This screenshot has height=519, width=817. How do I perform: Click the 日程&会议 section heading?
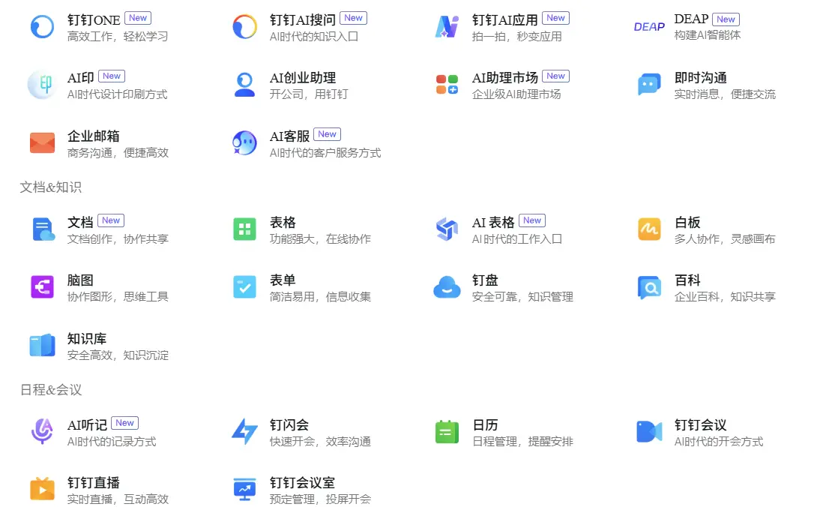click(x=50, y=390)
